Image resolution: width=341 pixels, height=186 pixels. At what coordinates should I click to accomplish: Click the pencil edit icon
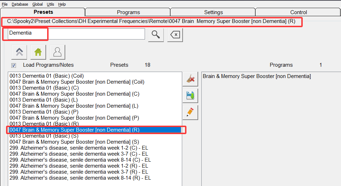coord(190,113)
